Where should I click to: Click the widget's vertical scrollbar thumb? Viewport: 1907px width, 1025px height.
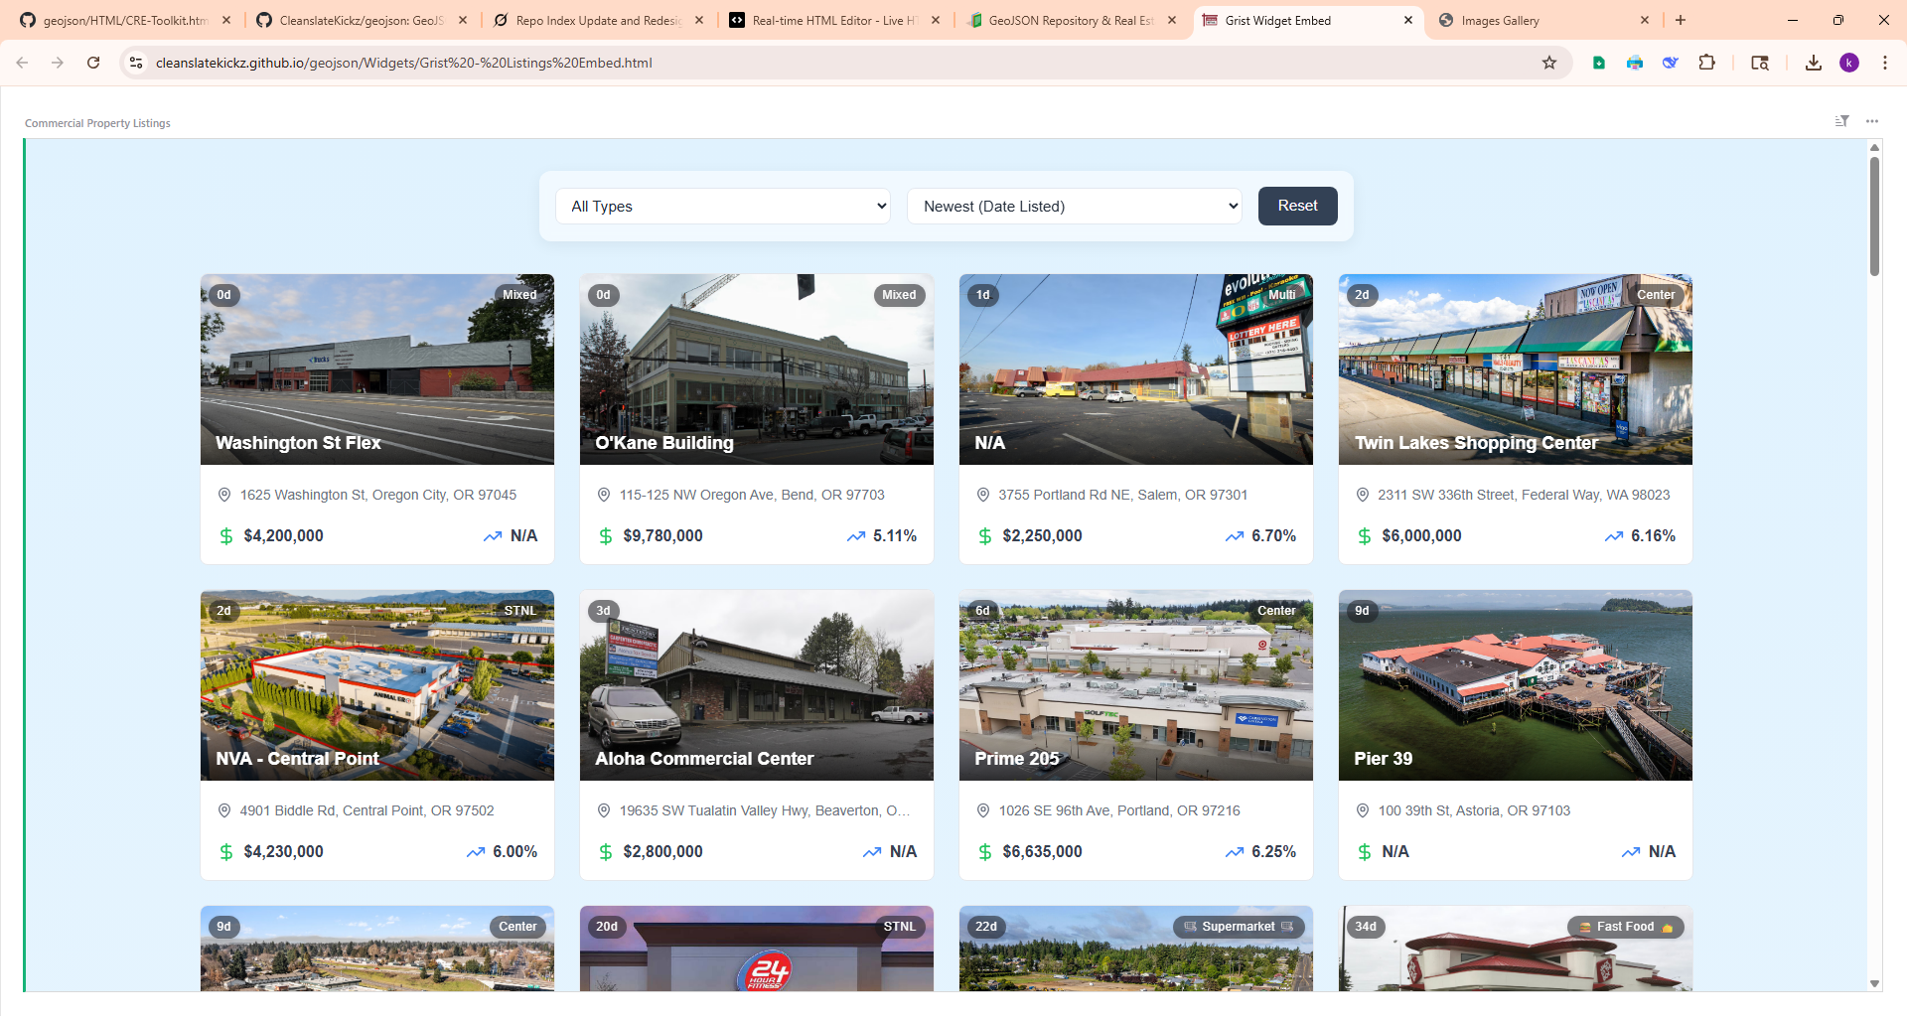click(x=1874, y=216)
